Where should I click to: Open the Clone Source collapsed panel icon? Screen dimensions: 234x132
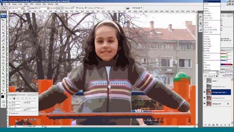pyautogui.click(x=200, y=23)
